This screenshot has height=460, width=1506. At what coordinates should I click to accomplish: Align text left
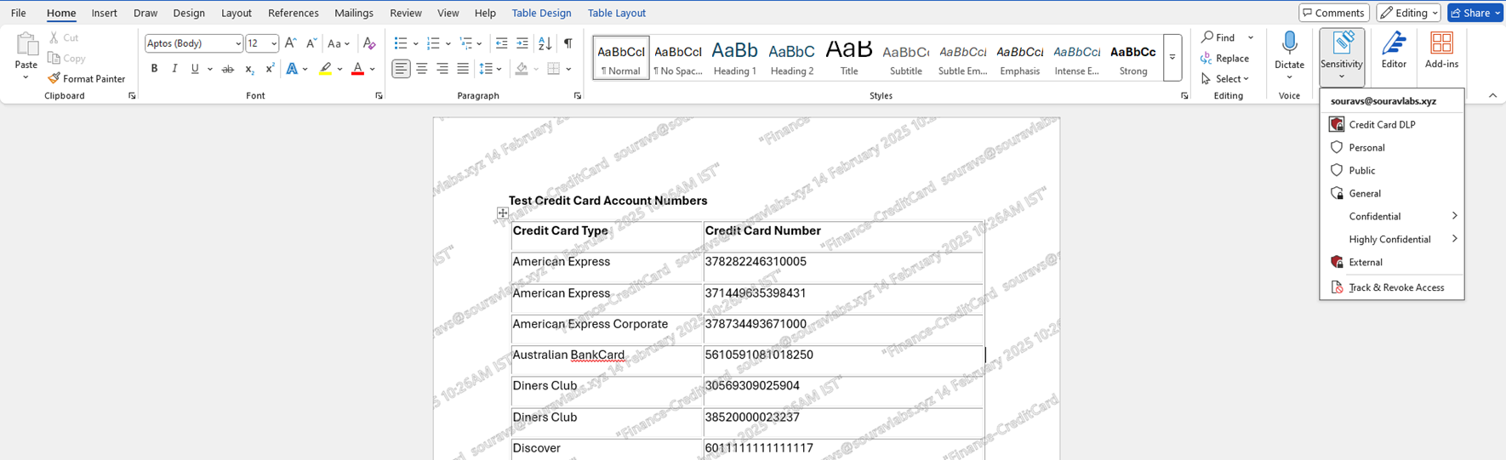(x=401, y=69)
